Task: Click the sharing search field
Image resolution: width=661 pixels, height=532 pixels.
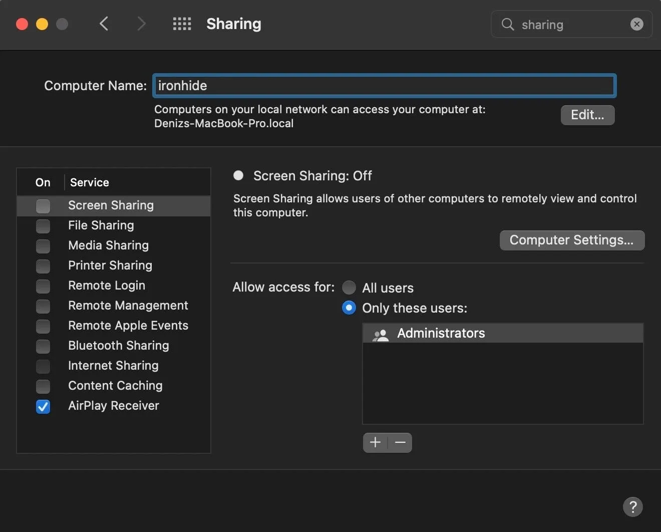Action: tap(571, 24)
